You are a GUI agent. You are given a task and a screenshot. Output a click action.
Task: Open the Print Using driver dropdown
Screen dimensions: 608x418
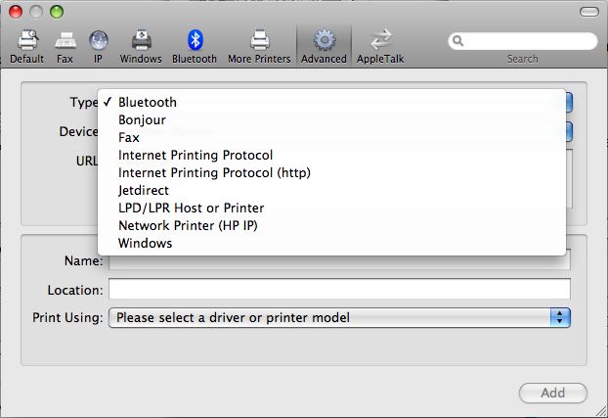coord(339,318)
